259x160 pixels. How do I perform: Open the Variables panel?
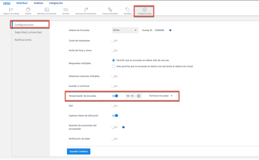(127, 11)
